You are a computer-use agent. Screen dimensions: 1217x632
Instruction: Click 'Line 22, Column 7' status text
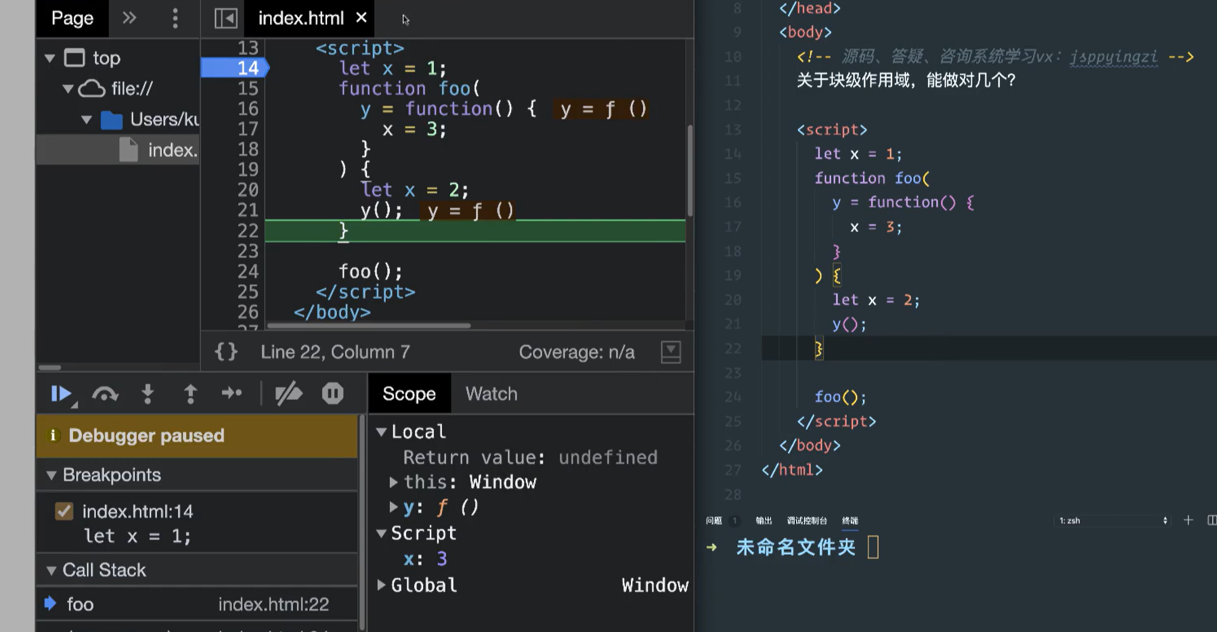click(x=335, y=352)
